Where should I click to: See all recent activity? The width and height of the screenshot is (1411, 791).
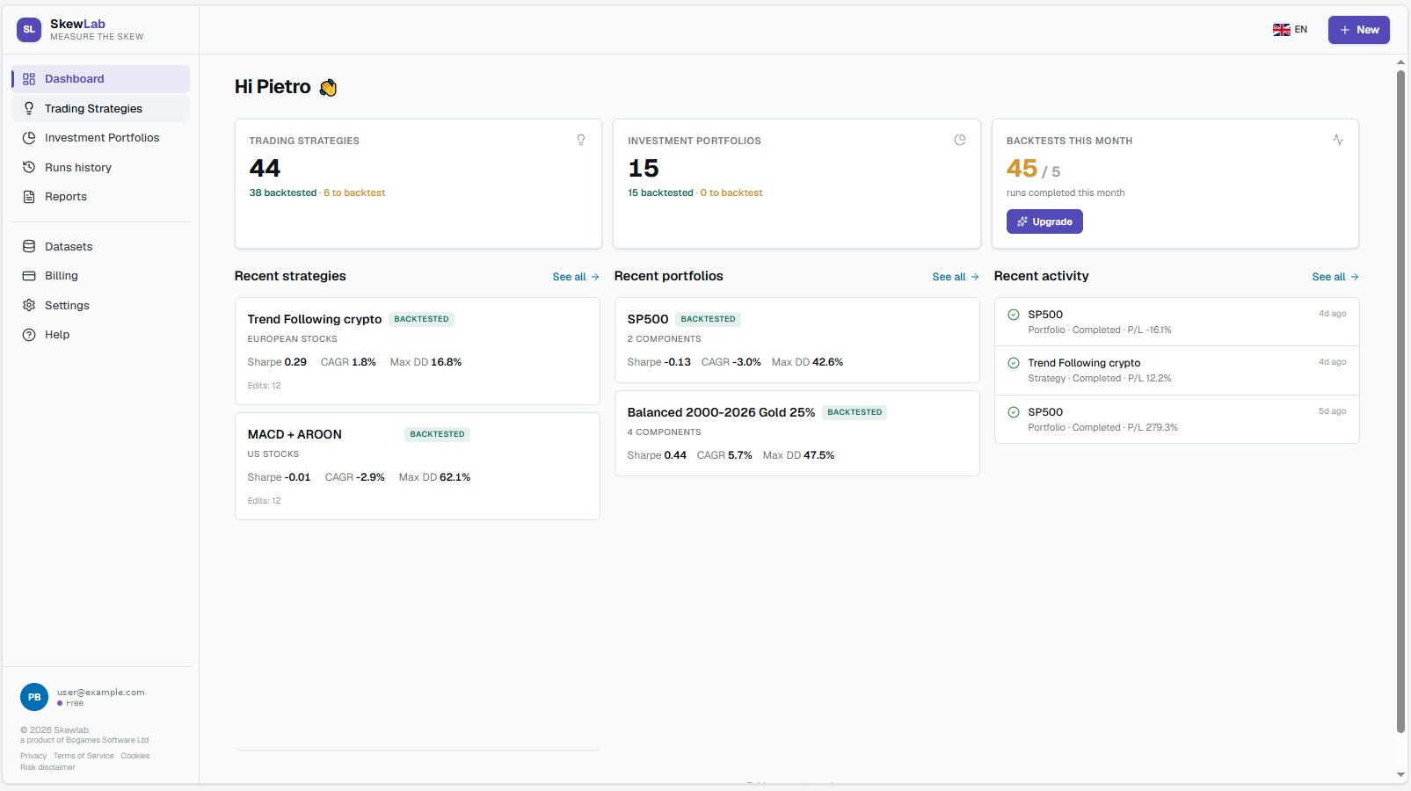(x=1335, y=277)
